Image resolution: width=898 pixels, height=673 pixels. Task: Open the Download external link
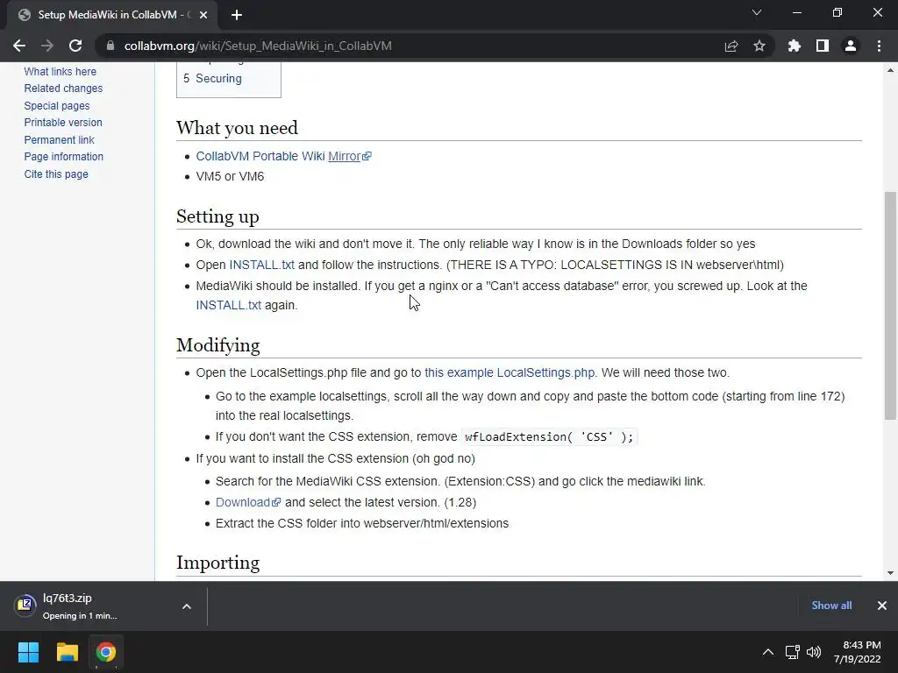point(248,502)
